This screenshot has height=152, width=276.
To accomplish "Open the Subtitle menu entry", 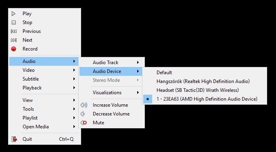I will [x=44, y=79].
